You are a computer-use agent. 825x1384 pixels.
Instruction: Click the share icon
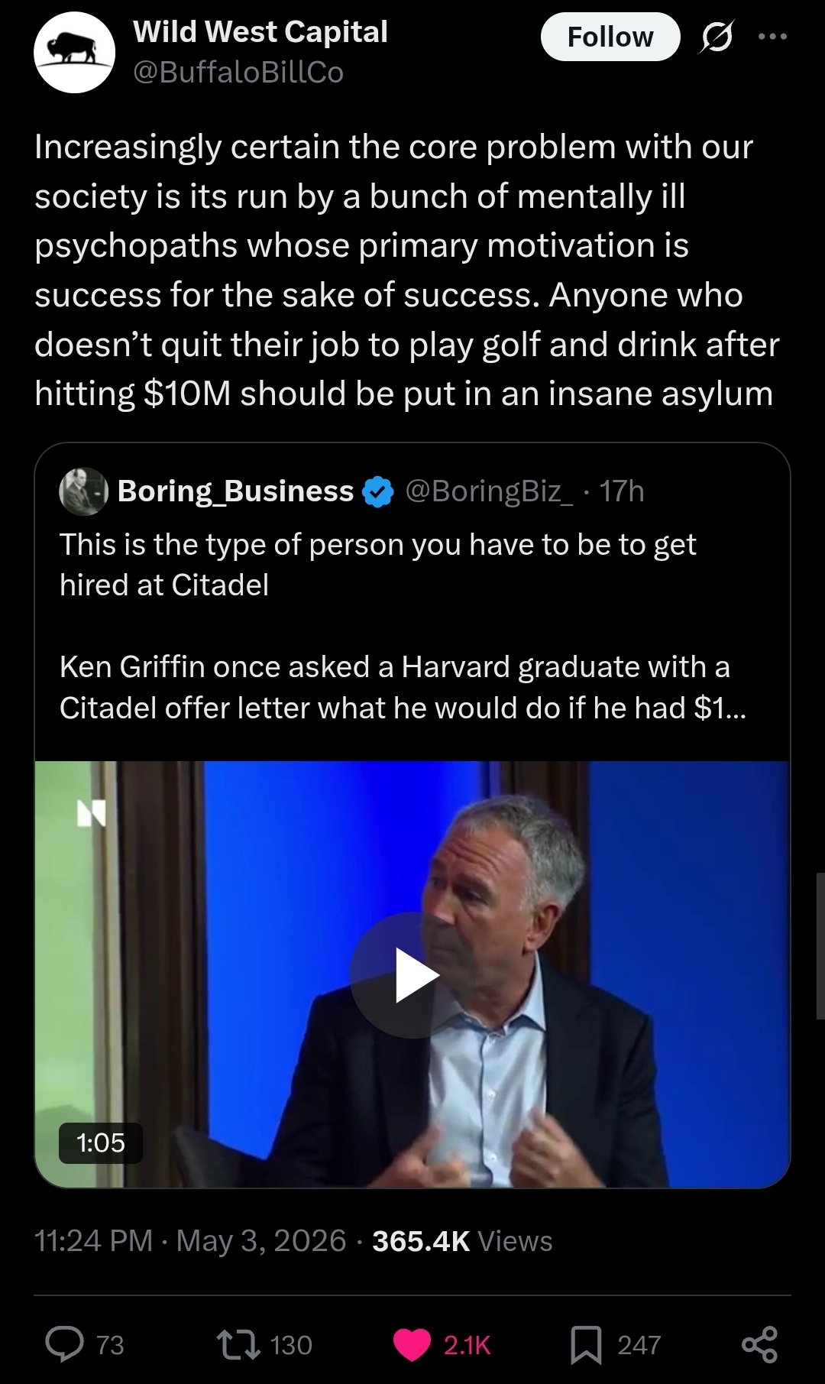(x=760, y=1345)
